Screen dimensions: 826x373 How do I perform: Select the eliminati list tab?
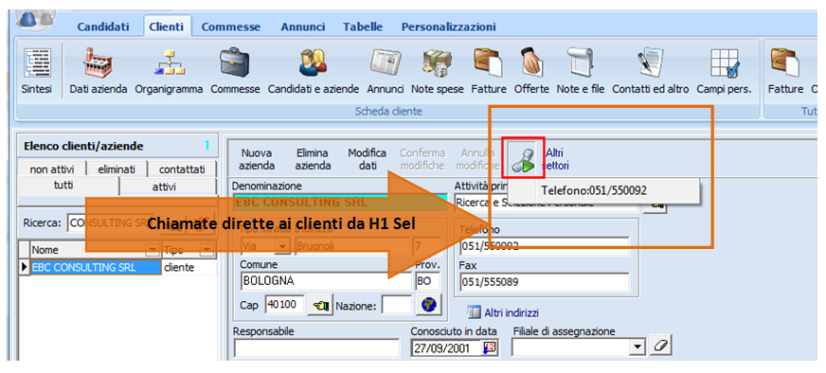(x=116, y=169)
